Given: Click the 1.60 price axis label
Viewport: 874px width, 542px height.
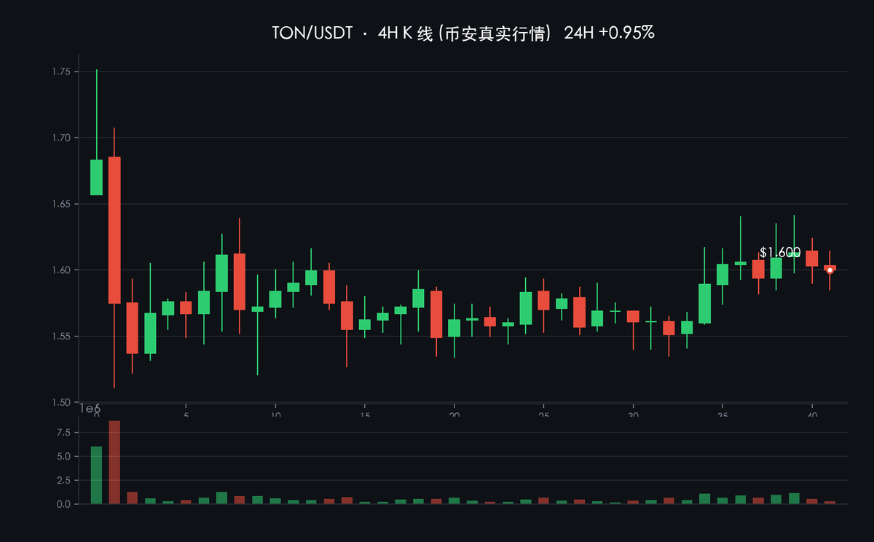Looking at the screenshot, I should (61, 270).
